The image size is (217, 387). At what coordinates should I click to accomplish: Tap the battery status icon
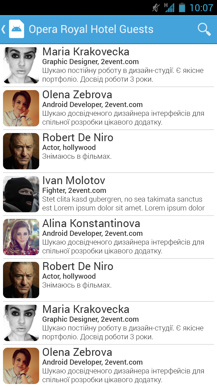(182, 7)
